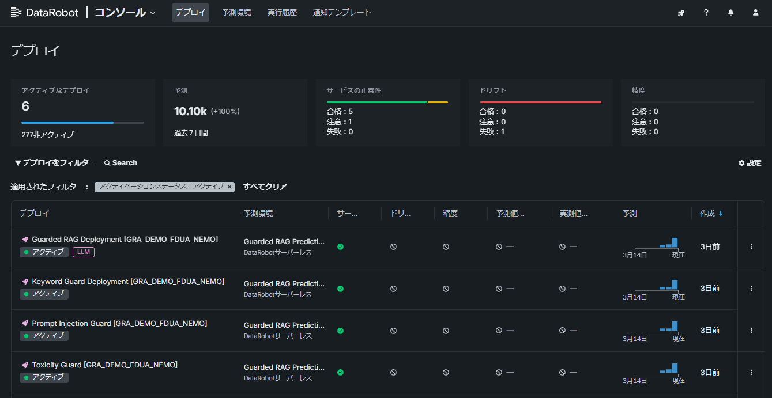
Task: Click the active deployments progress bar
Action: click(x=82, y=123)
